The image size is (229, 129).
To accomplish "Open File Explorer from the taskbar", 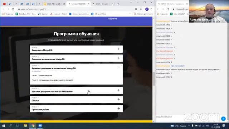I will coord(25,126).
